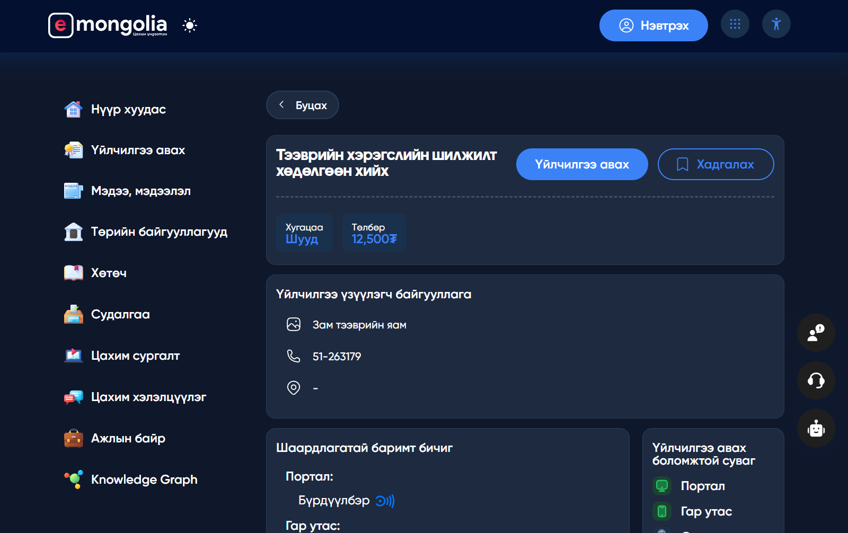Viewport: 848px width, 533px height.
Task: Open the Мэдээ, мэдээлэл sidebar item
Action: point(140,191)
